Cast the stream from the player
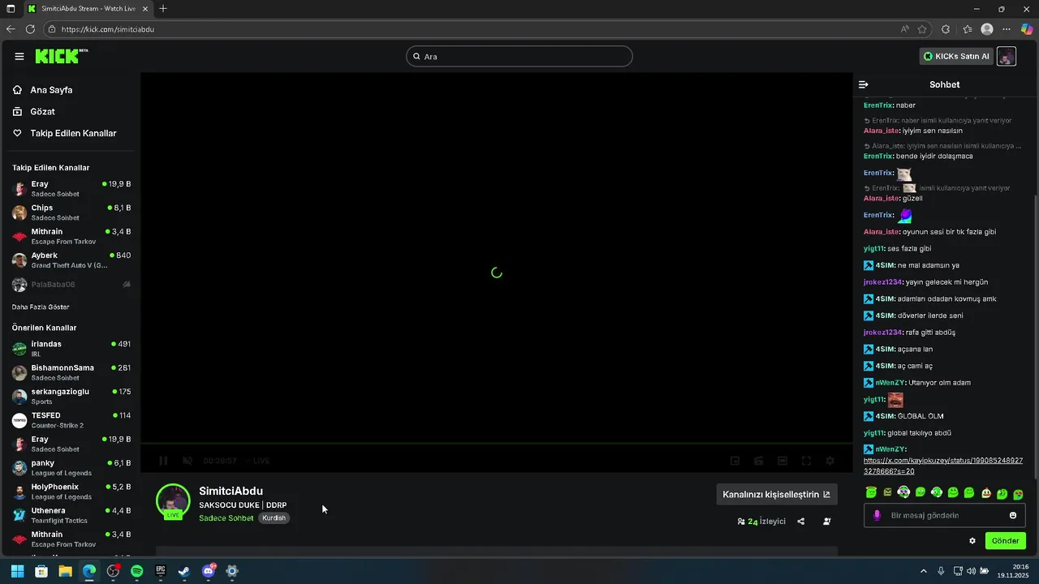The height and width of the screenshot is (584, 1039). pyautogui.click(x=759, y=461)
